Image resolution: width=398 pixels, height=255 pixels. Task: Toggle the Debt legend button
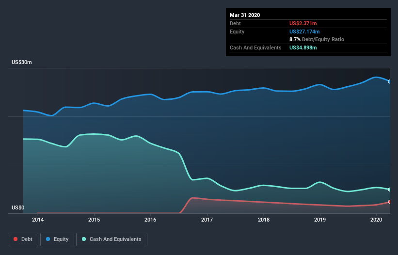point(23,239)
